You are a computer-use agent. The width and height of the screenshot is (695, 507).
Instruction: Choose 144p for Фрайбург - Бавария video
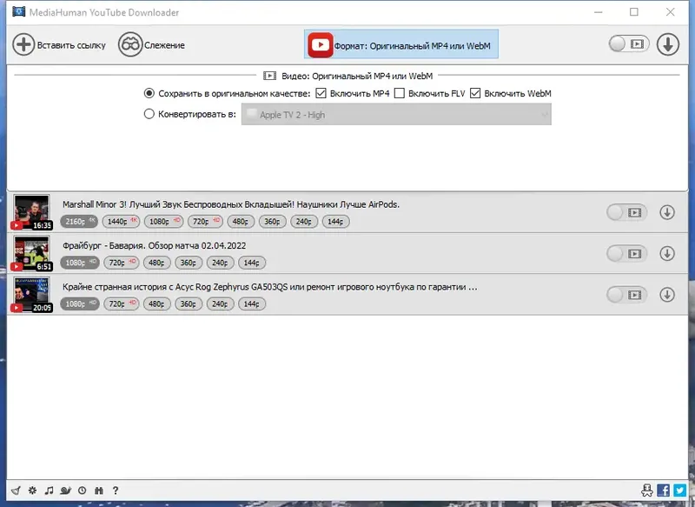pos(252,263)
